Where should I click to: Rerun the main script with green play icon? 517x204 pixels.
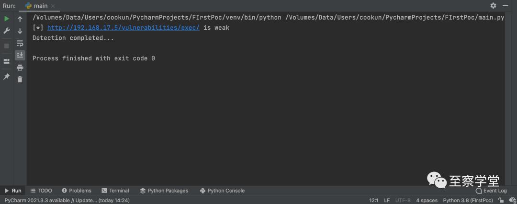[7, 19]
